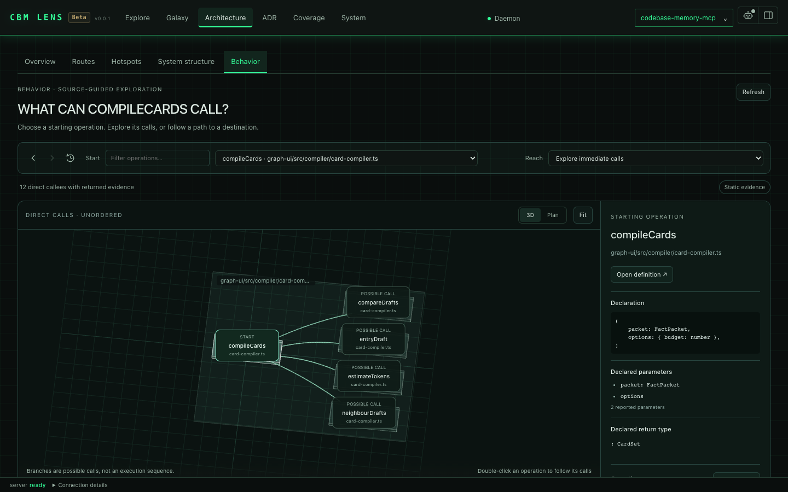
Task: Click '12 direct callees with returned evidence'
Action: point(77,187)
